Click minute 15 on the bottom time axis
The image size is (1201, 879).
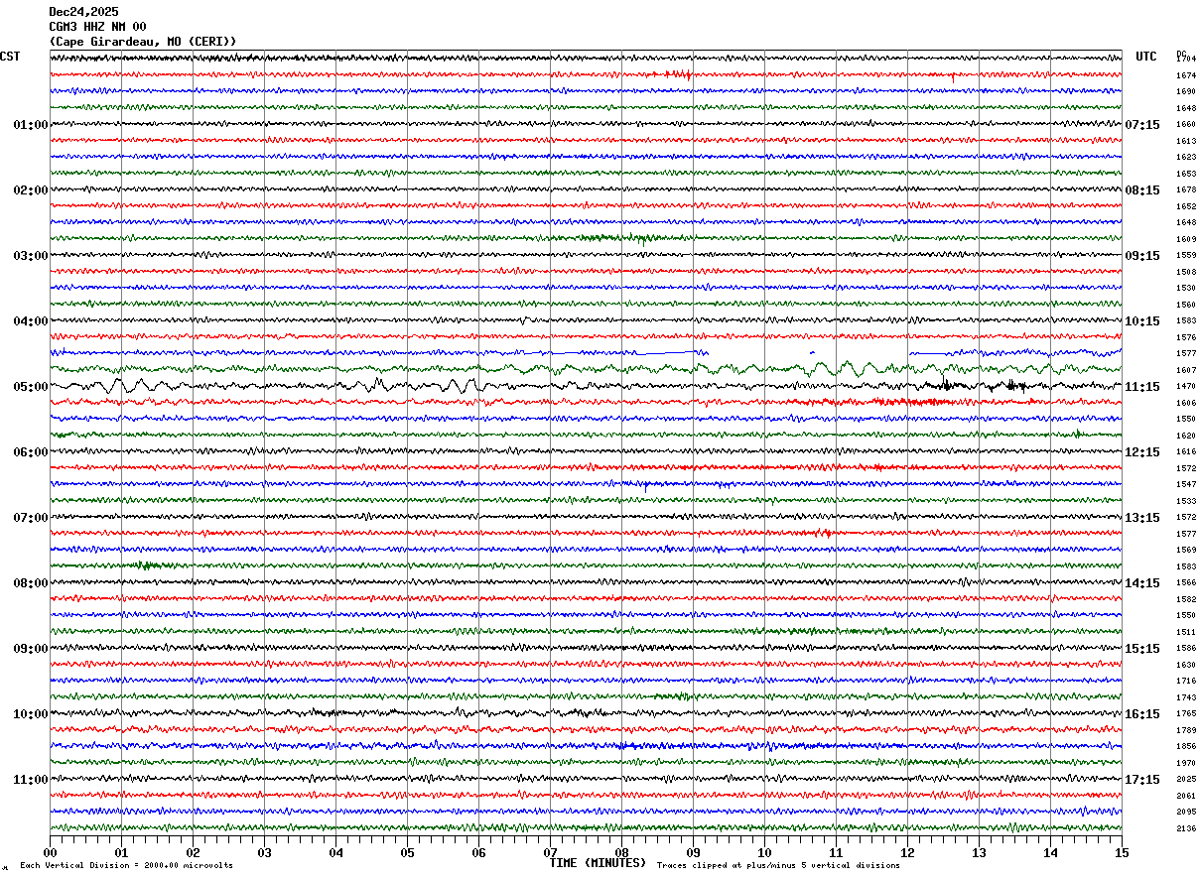pos(1122,852)
